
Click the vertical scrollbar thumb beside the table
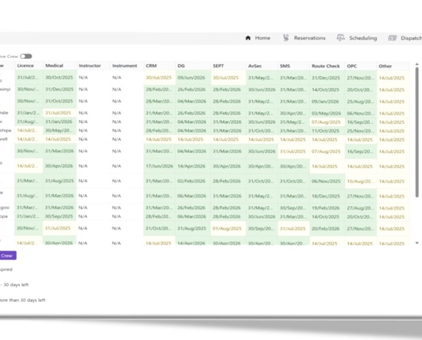(x=417, y=132)
